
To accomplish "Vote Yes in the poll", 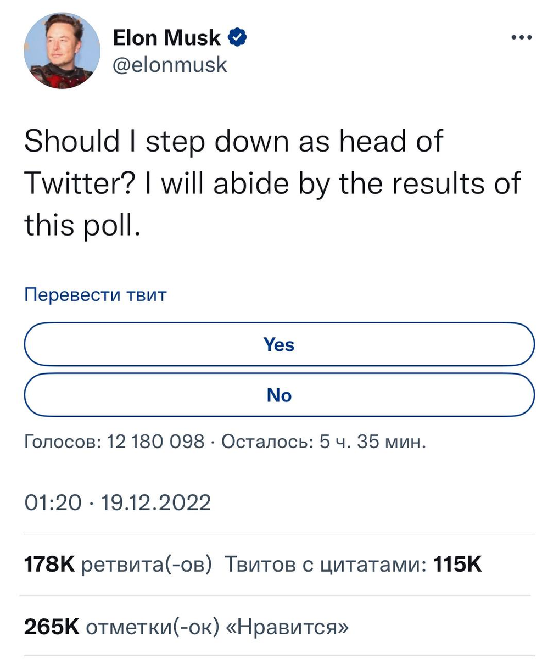I will click(279, 344).
